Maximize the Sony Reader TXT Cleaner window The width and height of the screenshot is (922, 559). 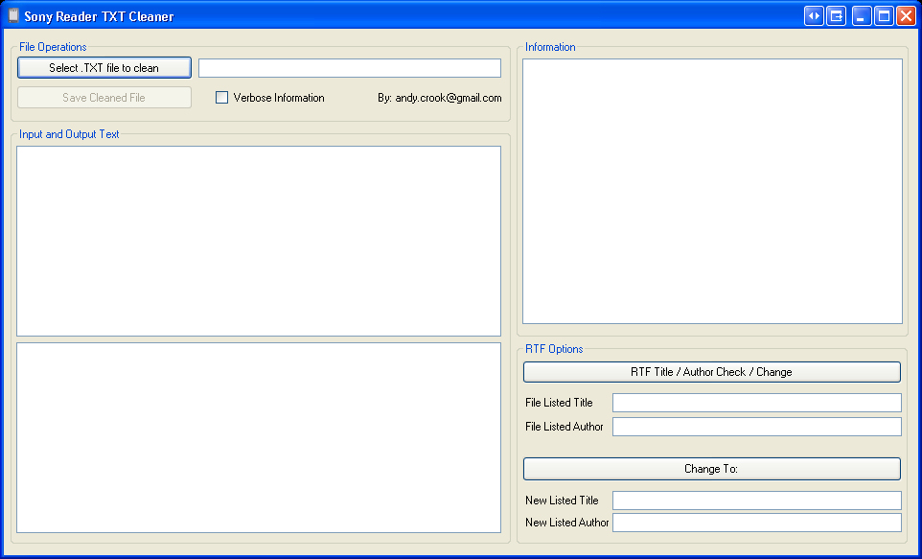pyautogui.click(x=884, y=16)
